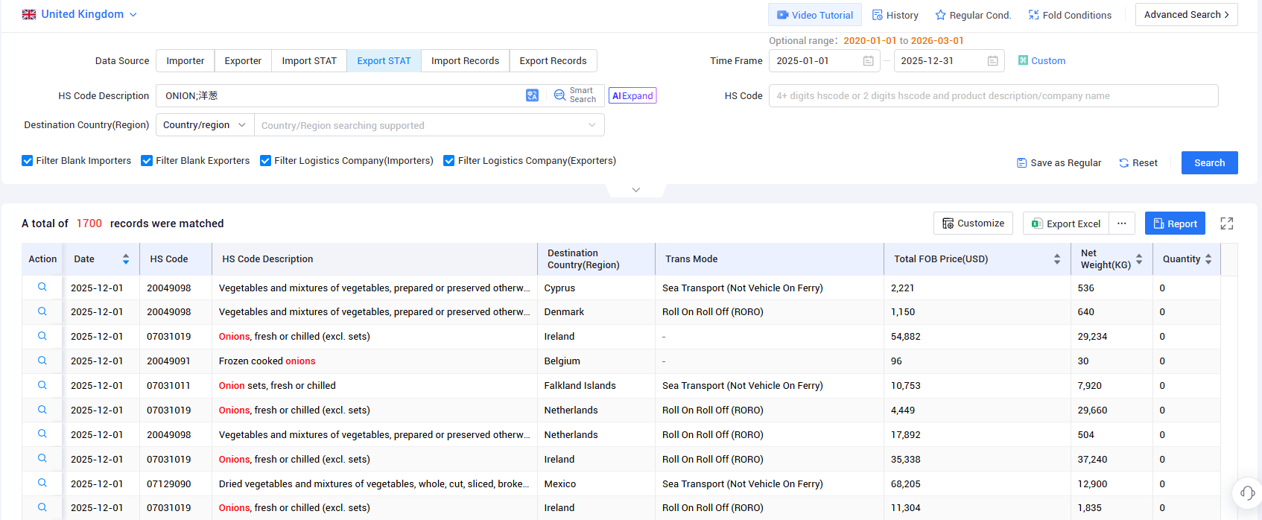View details of the Netherlands 17,892 record
This screenshot has height=520, width=1262.
pos(42,434)
